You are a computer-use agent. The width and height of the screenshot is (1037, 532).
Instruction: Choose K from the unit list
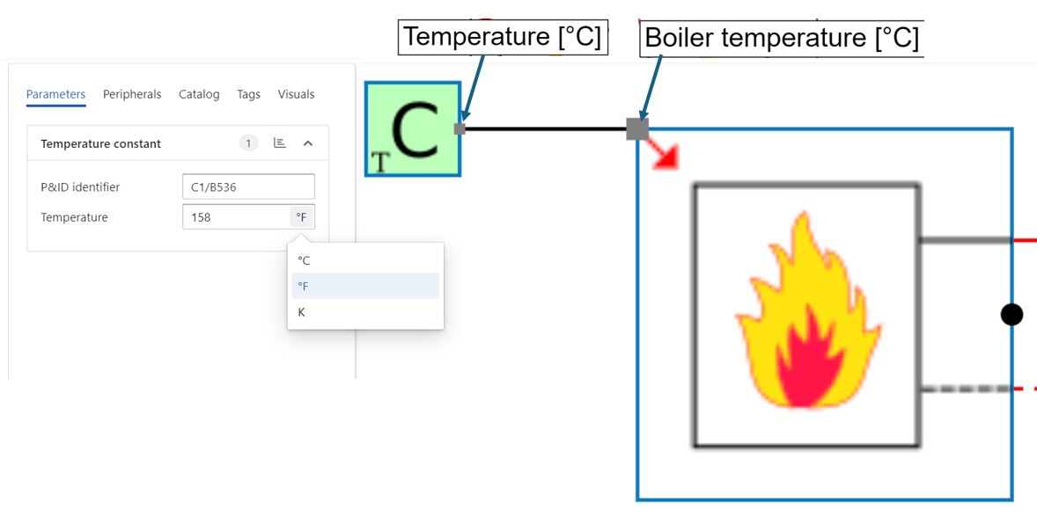pos(302,312)
